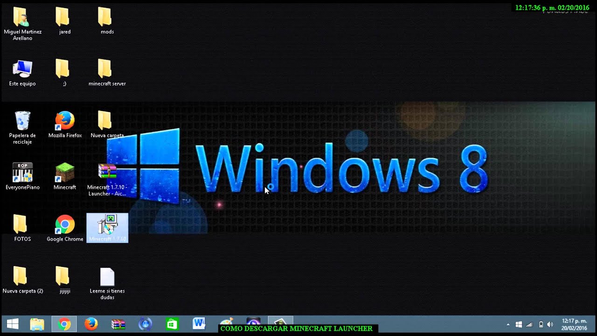Open the green Windows Store taskbar icon
The width and height of the screenshot is (597, 336).
click(x=172, y=324)
